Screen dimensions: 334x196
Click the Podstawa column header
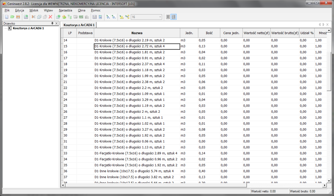pos(85,33)
